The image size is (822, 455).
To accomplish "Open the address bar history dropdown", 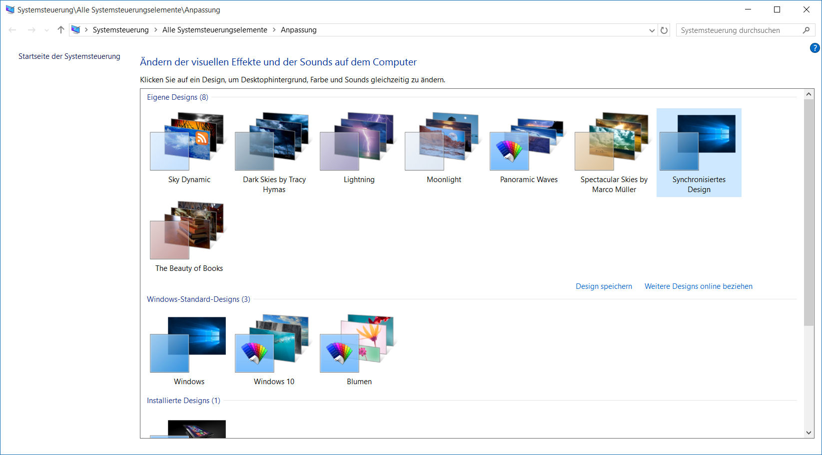I will pos(652,30).
